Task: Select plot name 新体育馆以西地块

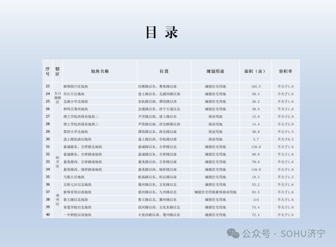Action: (x=77, y=192)
